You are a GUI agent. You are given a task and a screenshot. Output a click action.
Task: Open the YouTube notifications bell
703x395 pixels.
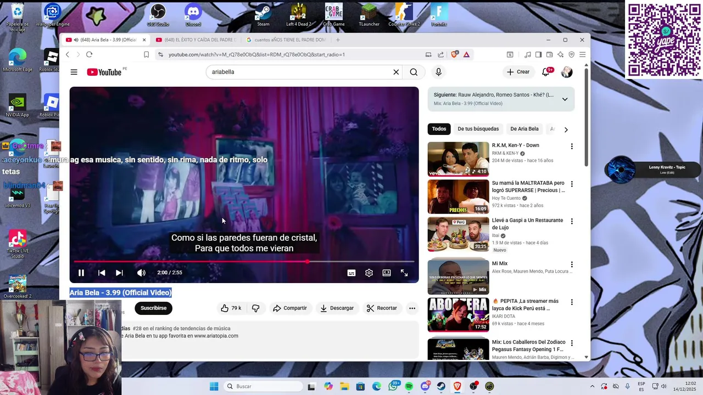point(546,72)
